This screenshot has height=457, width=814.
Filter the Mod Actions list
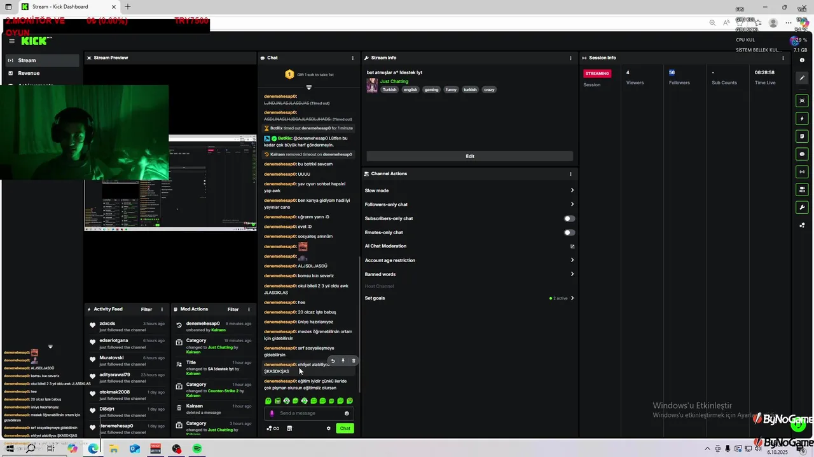[x=233, y=310]
